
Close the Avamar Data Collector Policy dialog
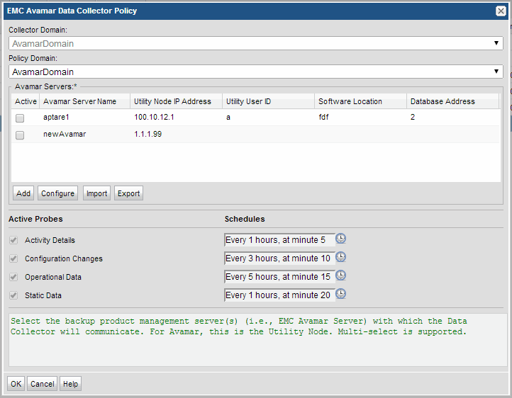point(501,11)
